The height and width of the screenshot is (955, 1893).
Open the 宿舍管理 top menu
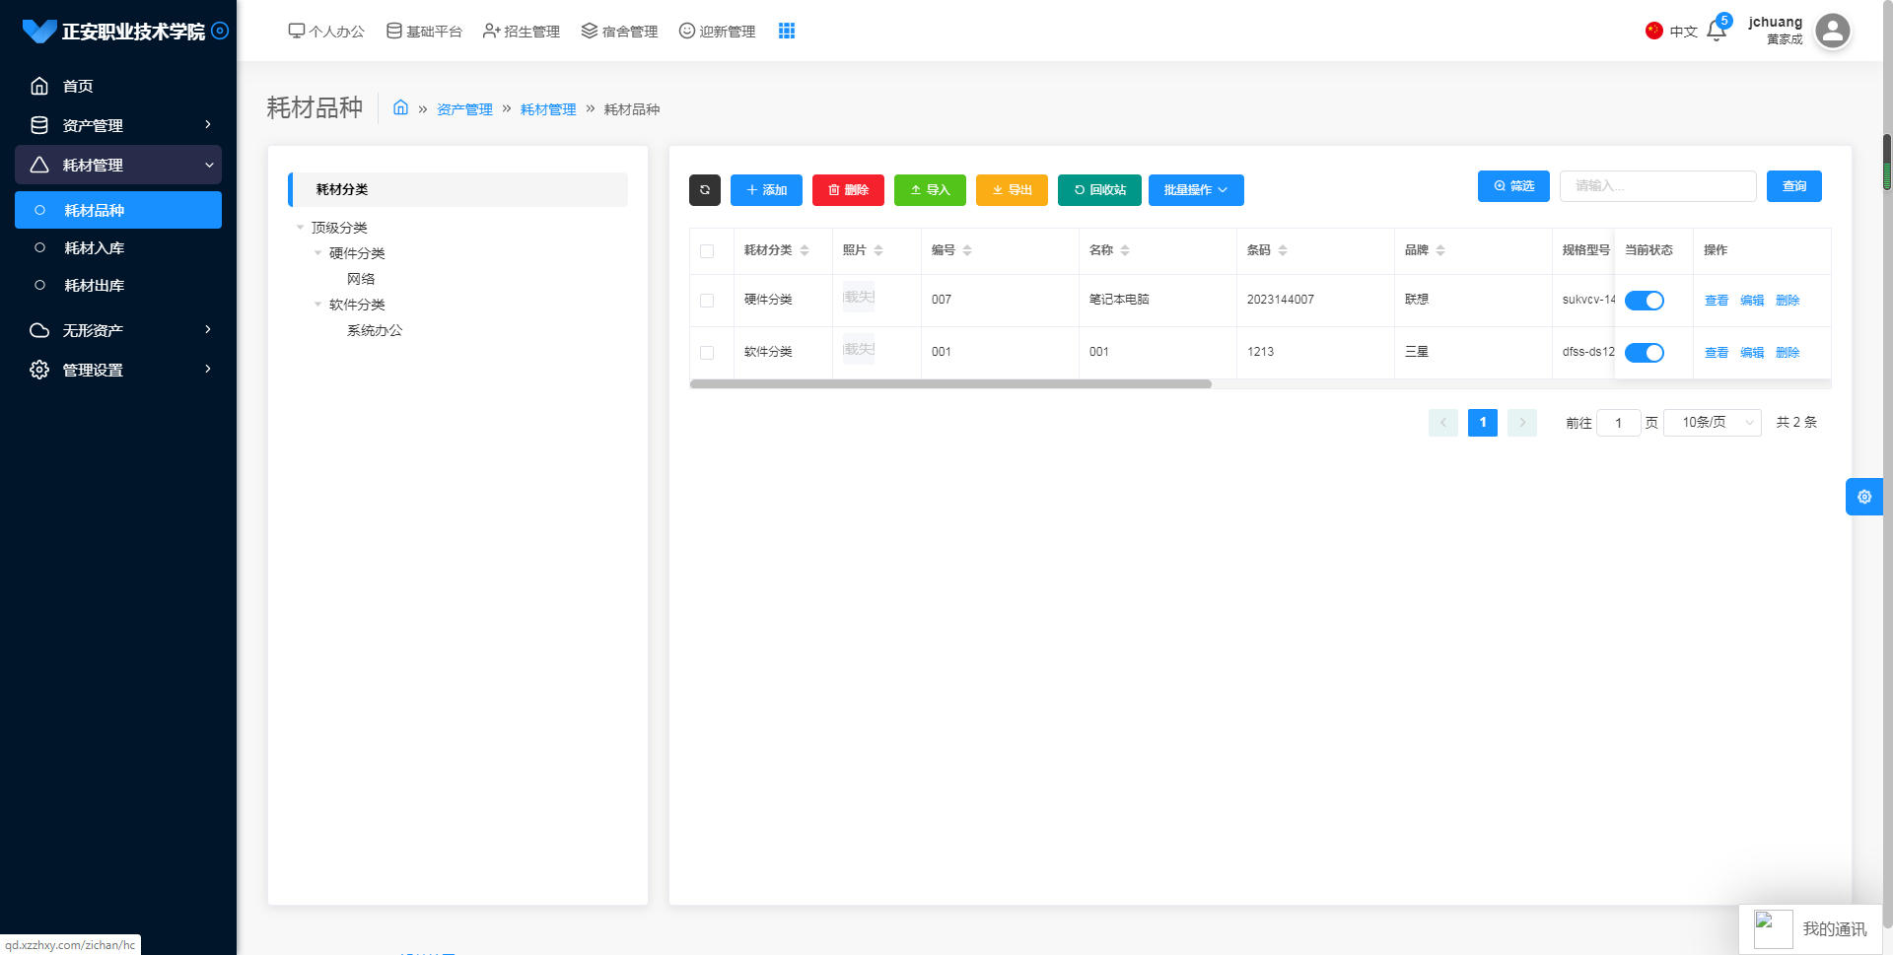pyautogui.click(x=619, y=32)
